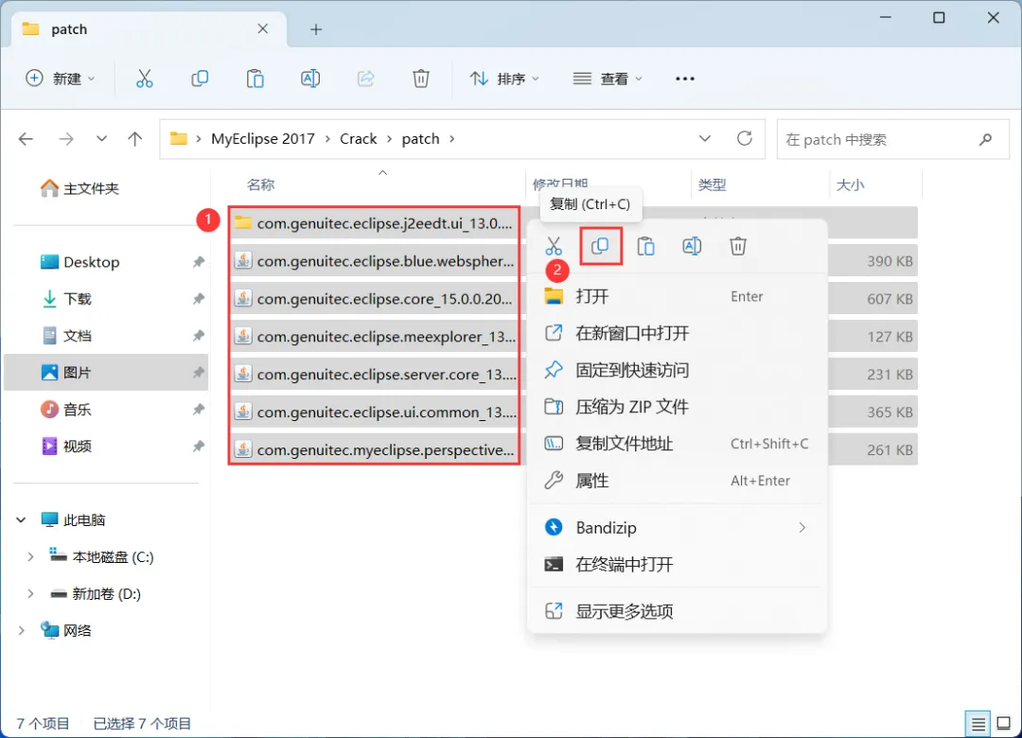This screenshot has height=738, width=1022.
Task: Click the Delete trash icon in the context menu
Action: tap(738, 246)
